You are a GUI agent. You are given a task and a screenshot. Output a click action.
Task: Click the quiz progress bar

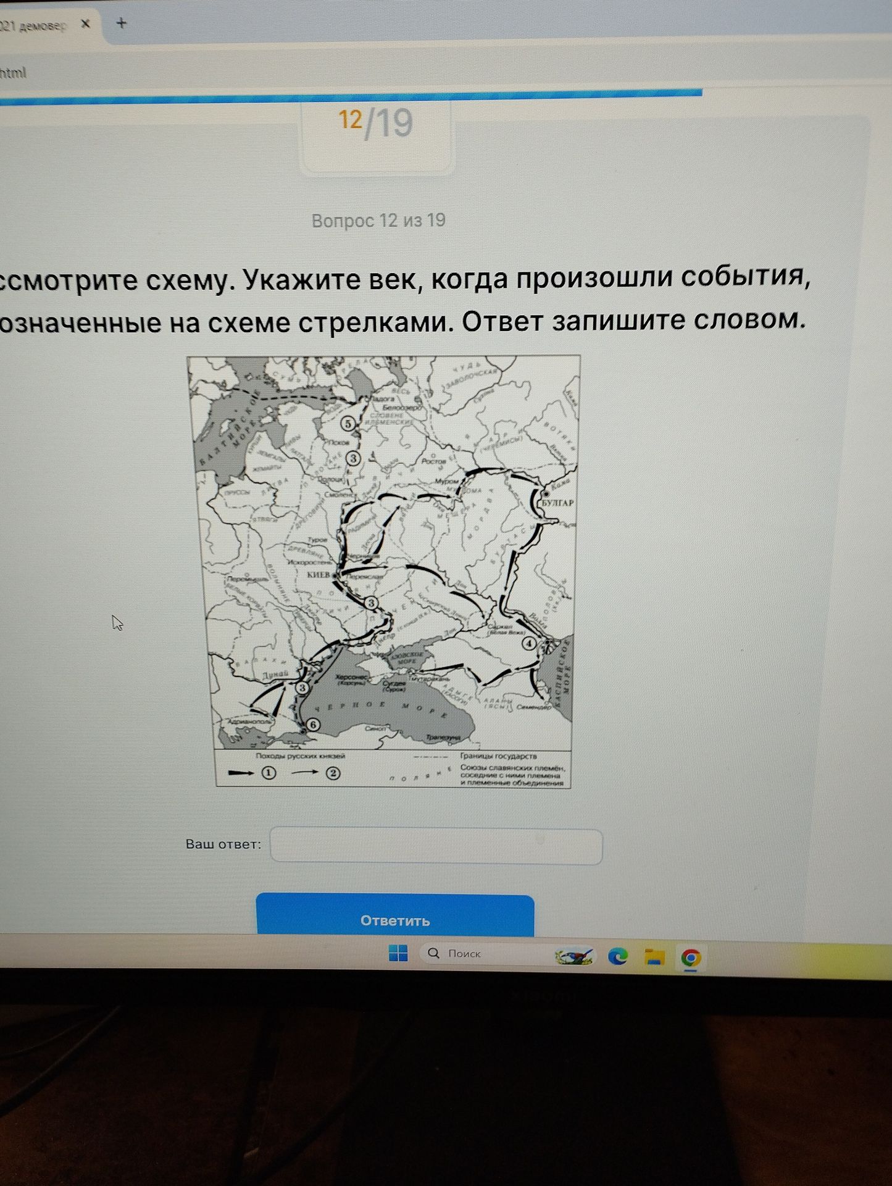351,97
